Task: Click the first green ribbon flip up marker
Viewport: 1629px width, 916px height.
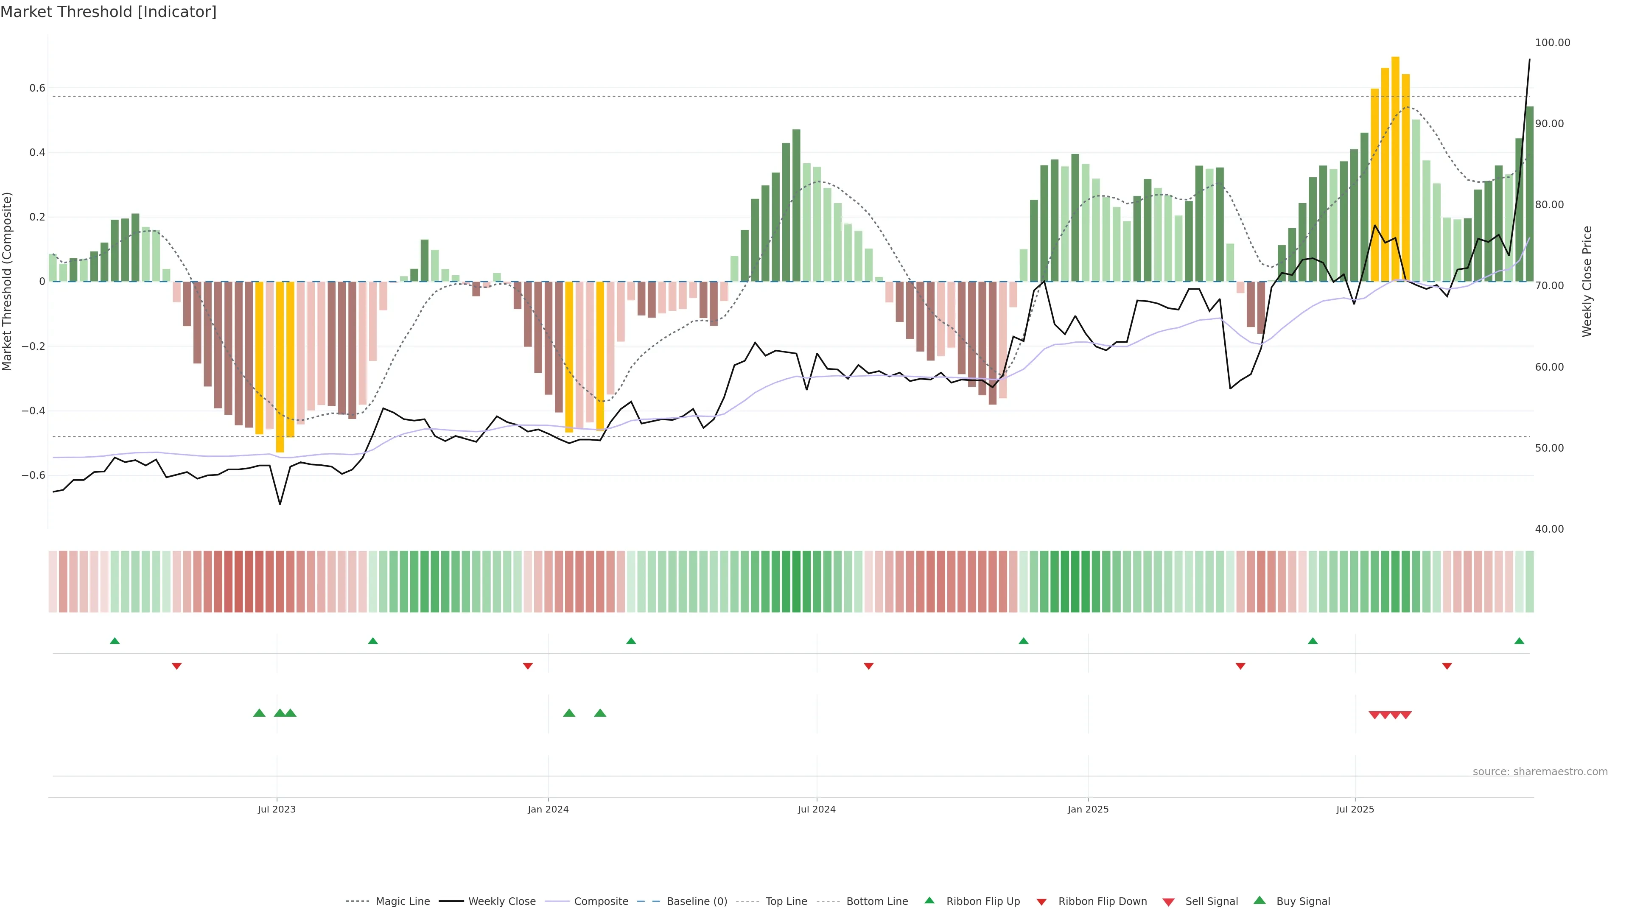Action: (x=115, y=641)
